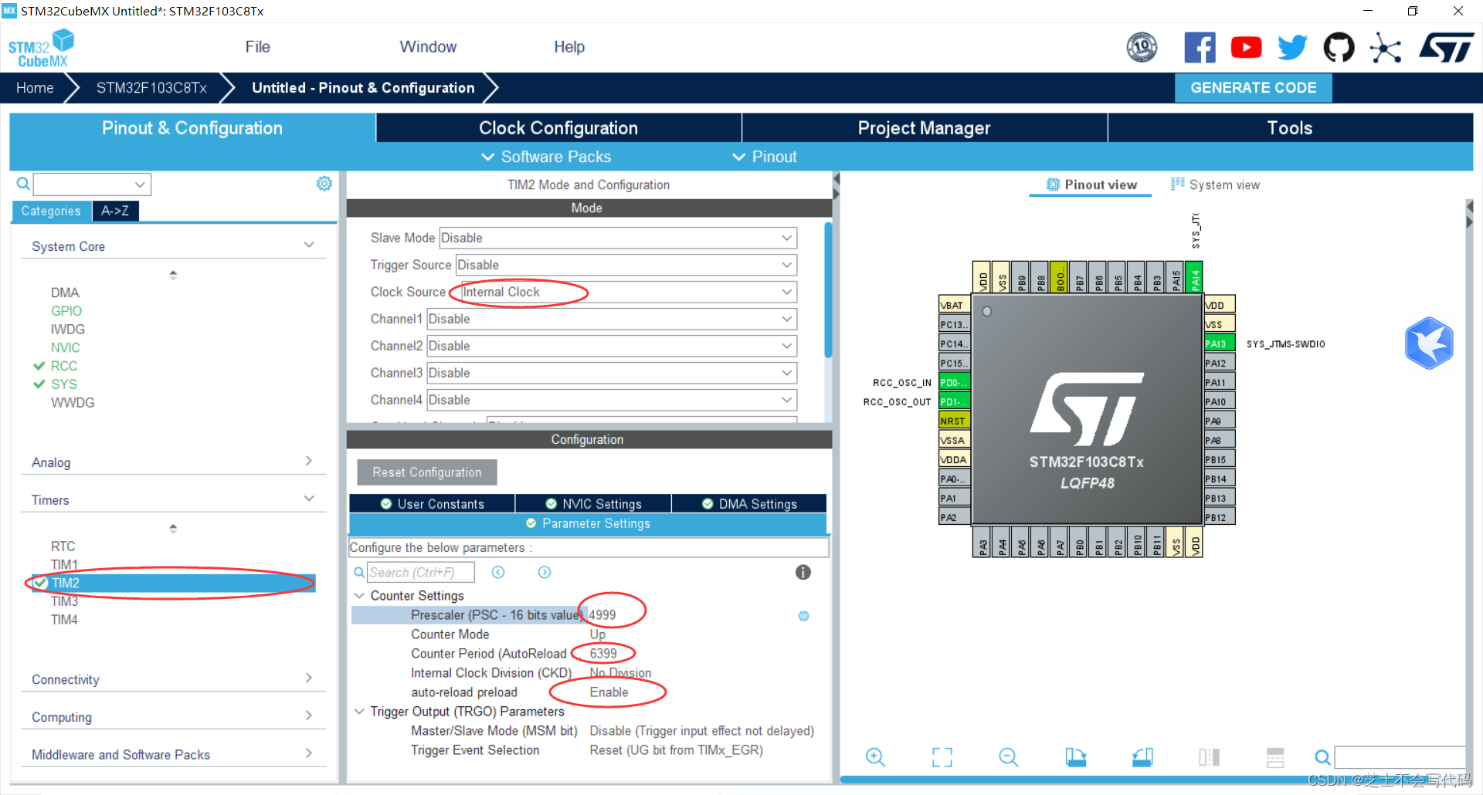This screenshot has height=795, width=1483.
Task: Click the Mode panel vertical scrollbar
Action: 828,290
